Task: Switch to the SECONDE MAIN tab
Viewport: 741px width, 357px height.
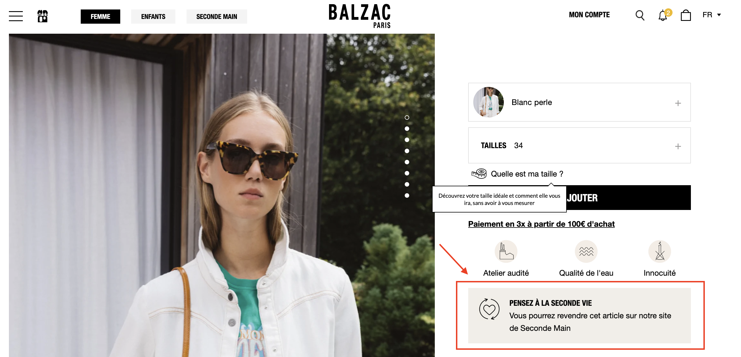Action: (217, 16)
